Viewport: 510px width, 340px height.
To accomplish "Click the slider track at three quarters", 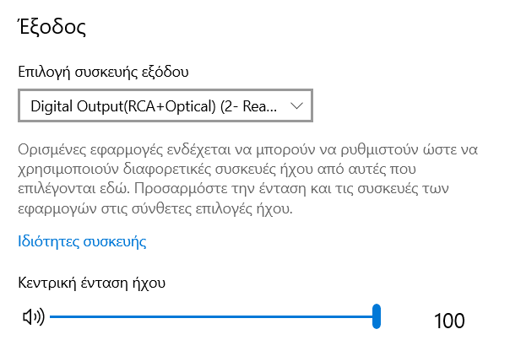I will coord(296,317).
